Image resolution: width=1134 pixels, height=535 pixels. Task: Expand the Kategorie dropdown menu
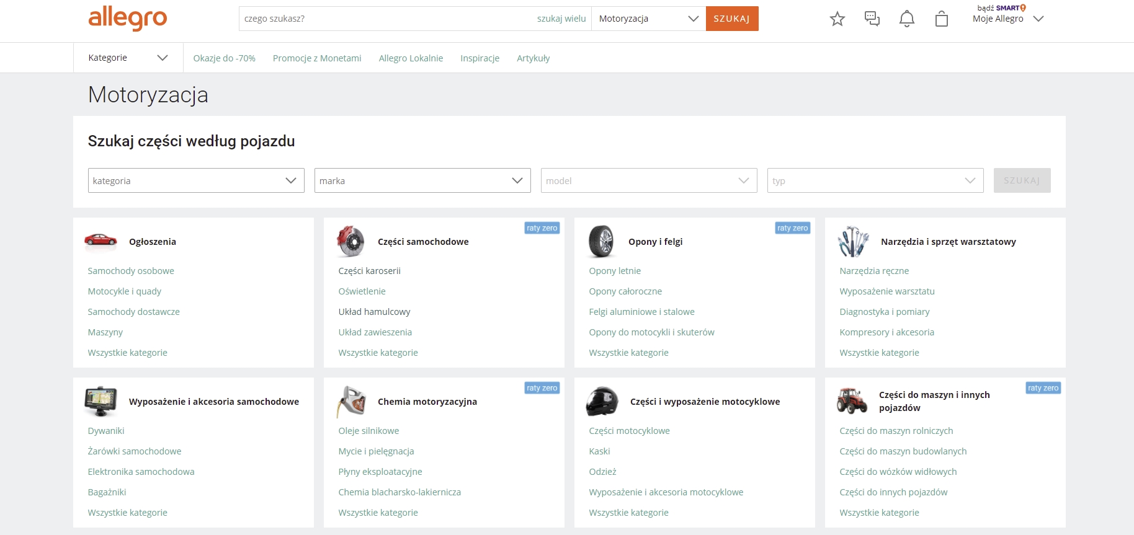pos(128,58)
